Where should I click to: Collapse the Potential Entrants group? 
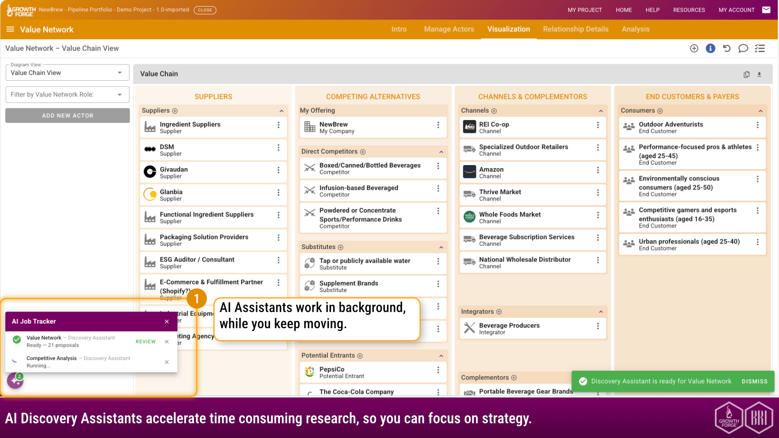(441, 356)
